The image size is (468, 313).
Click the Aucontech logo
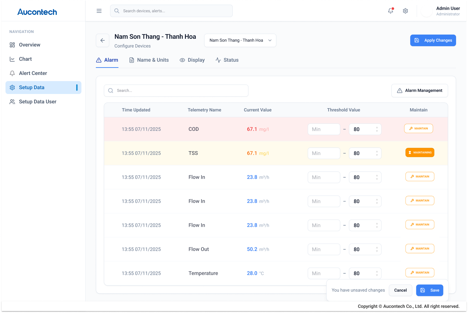(x=37, y=12)
